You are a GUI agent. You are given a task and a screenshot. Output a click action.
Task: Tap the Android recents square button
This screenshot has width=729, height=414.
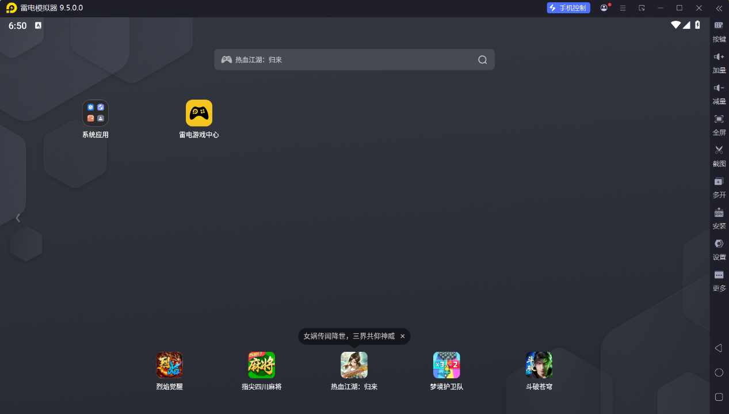tap(719, 397)
